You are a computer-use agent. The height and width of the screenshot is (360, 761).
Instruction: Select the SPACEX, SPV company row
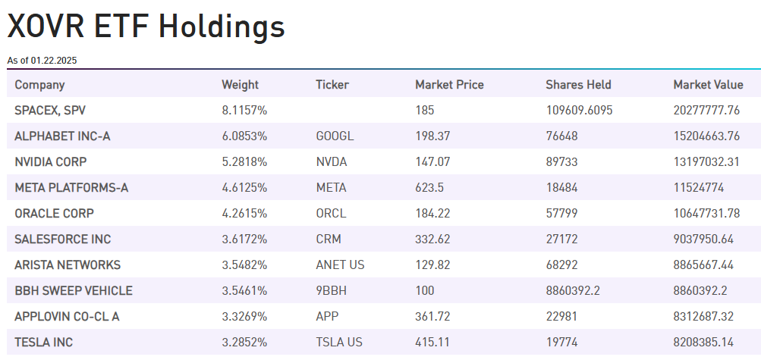click(x=50, y=111)
